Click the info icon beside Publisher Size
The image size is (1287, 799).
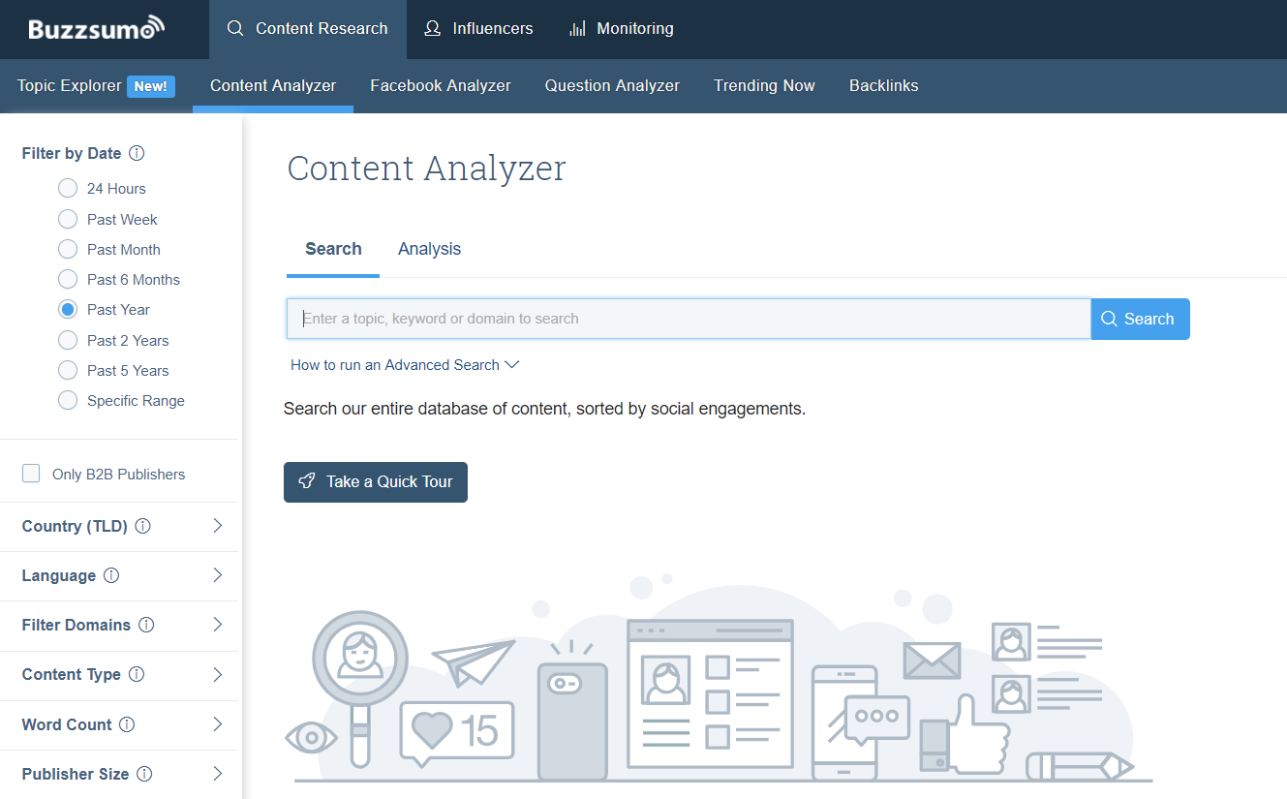coord(144,774)
